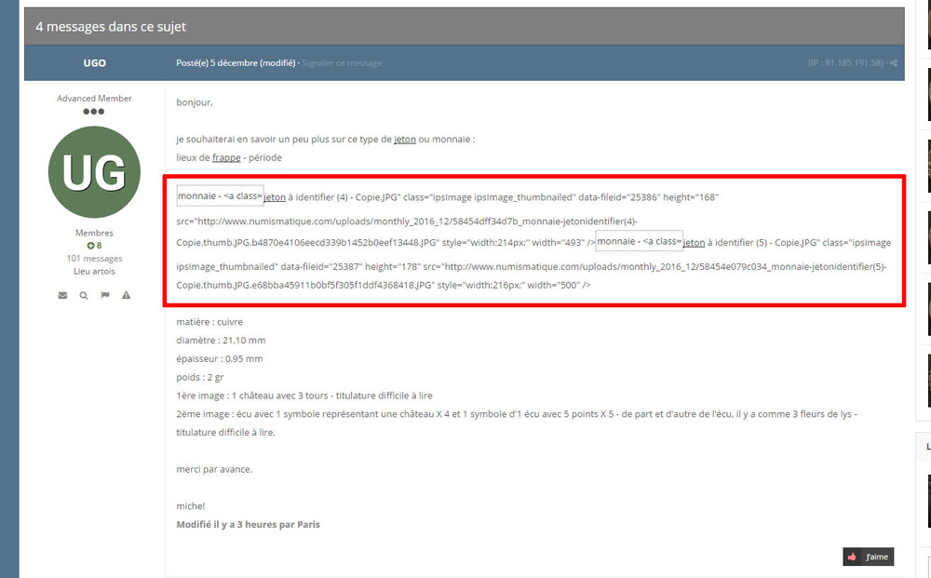Click 'Signaler ce message' report link
931x578 pixels.
click(342, 63)
